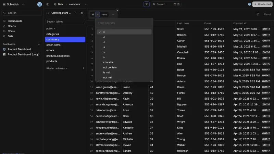Screen dimensions: 274x154
Task: Focus the top Search field
Action: 166,4
